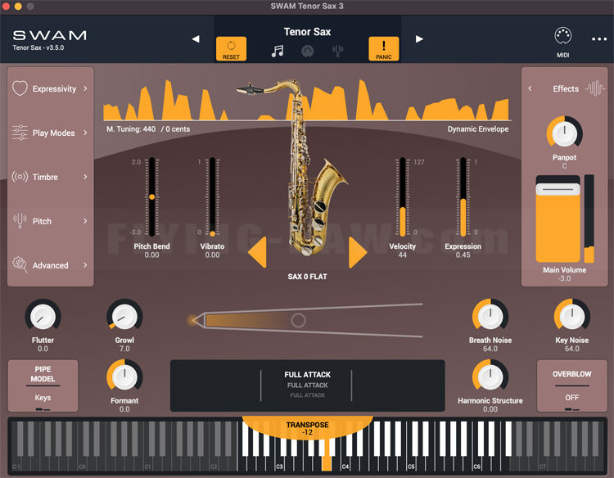Expand Timbre via its chevron arrow

click(85, 177)
